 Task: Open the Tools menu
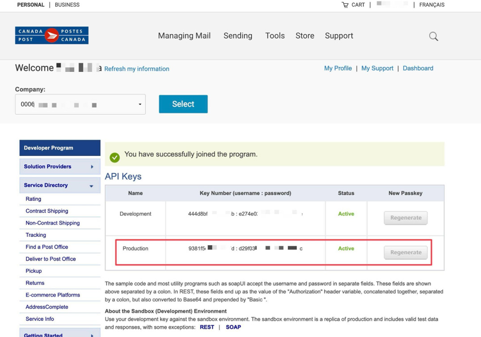(275, 36)
